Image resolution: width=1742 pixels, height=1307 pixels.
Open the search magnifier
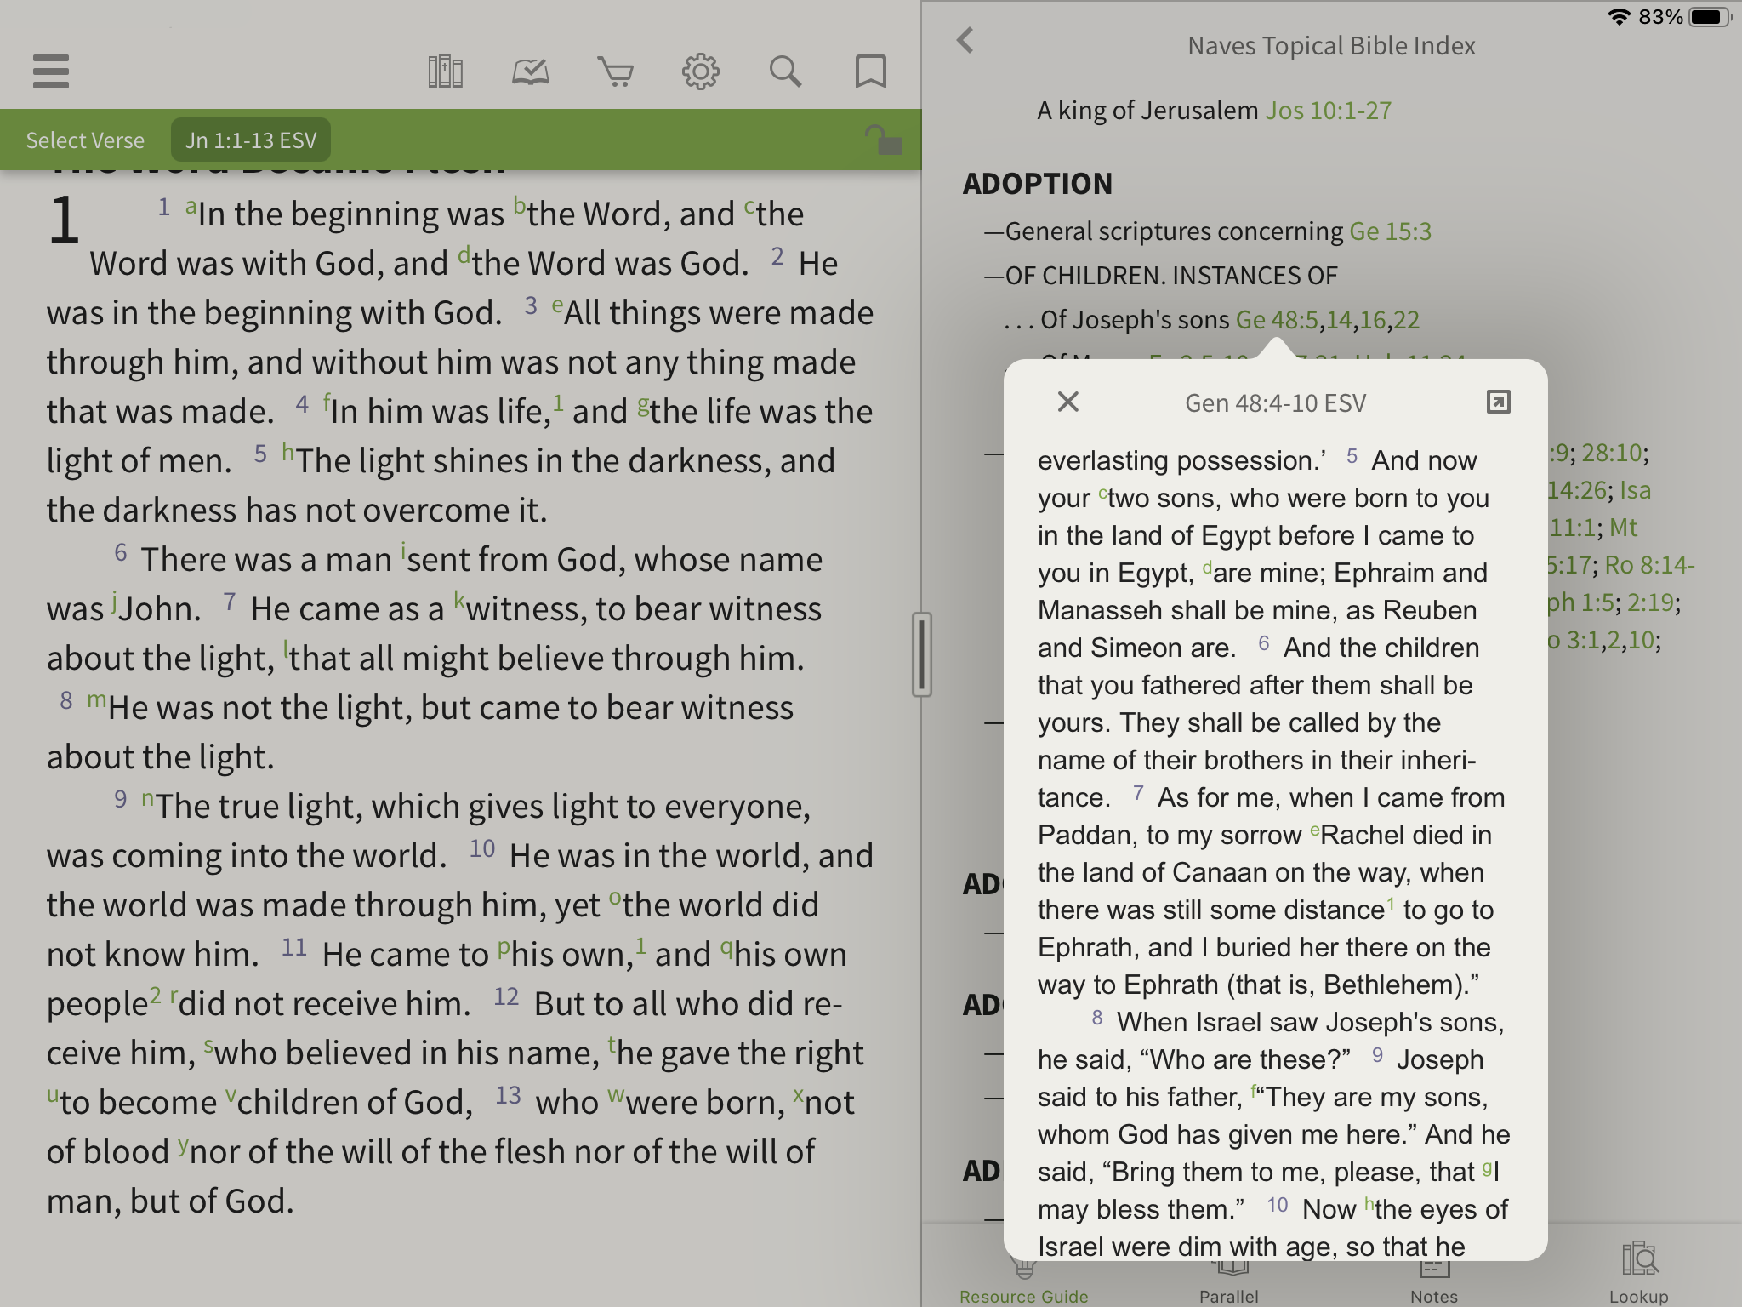pyautogui.click(x=785, y=71)
